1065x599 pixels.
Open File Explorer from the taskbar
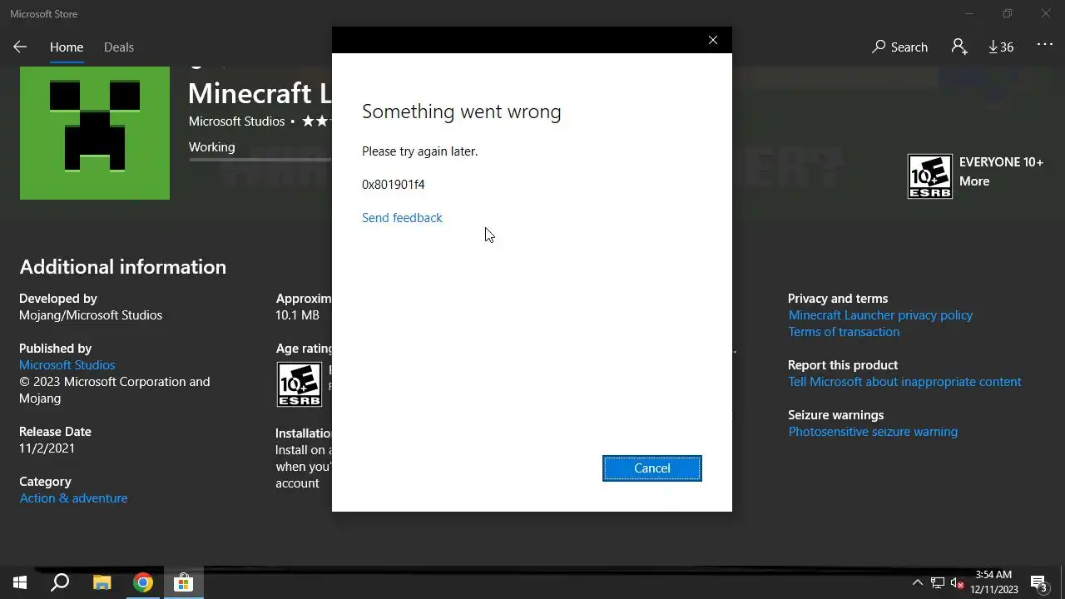click(x=102, y=583)
